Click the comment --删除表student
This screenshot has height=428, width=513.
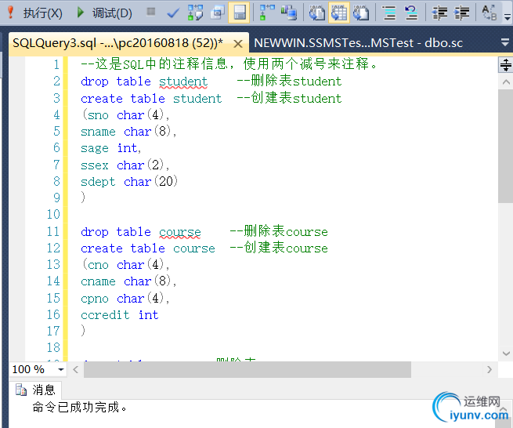point(289,81)
